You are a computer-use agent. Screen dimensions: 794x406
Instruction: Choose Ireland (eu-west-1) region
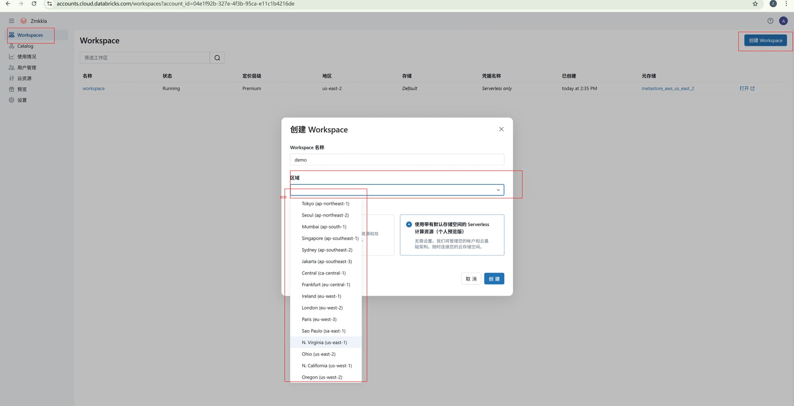point(326,296)
